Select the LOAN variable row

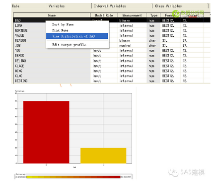[x=112, y=25]
